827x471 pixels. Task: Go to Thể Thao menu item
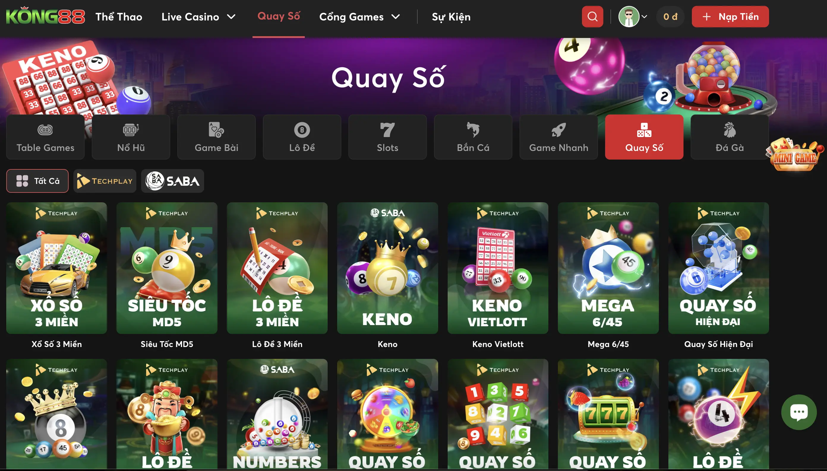click(x=119, y=17)
